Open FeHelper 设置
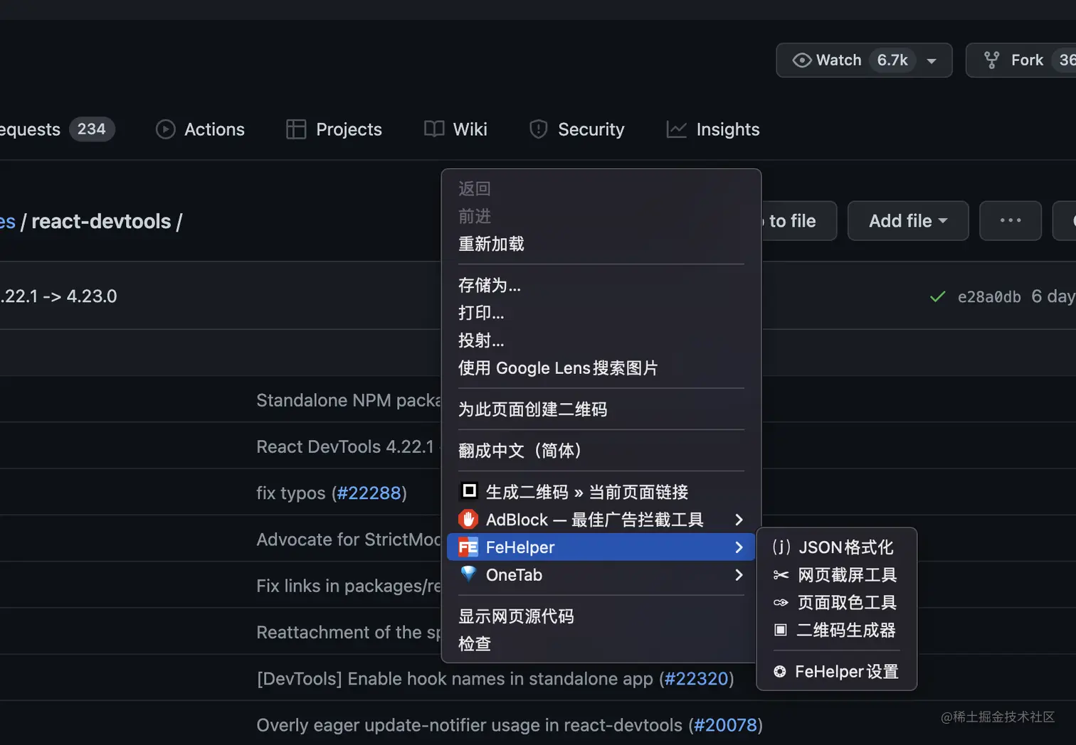The image size is (1076, 745). (x=837, y=672)
